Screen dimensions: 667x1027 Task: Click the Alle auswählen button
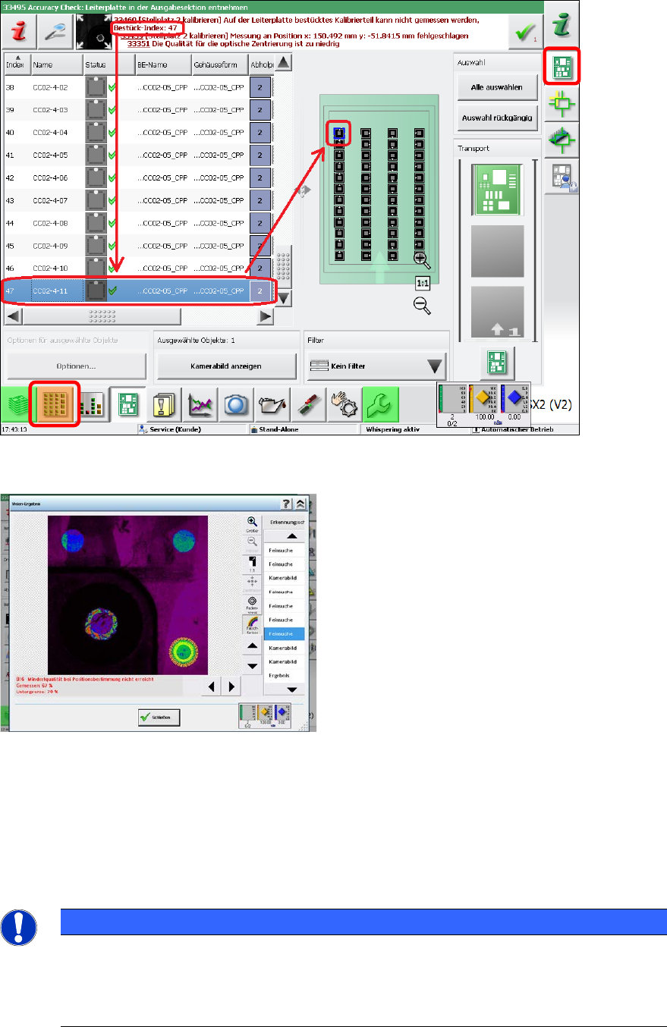coord(497,87)
